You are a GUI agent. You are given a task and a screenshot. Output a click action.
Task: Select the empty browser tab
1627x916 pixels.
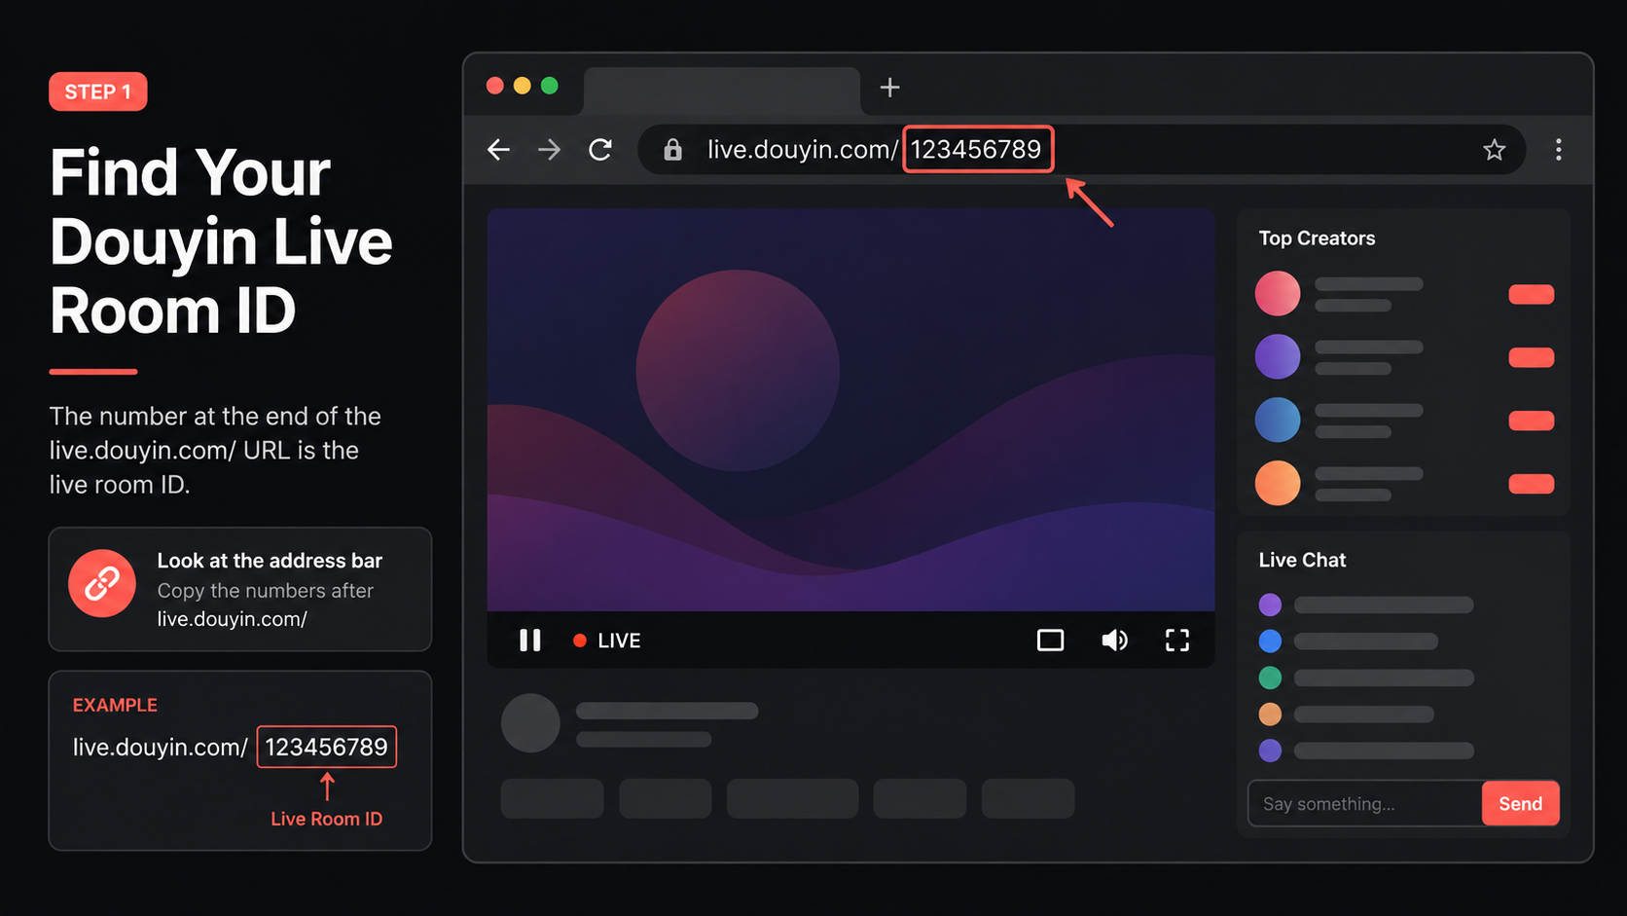click(722, 92)
